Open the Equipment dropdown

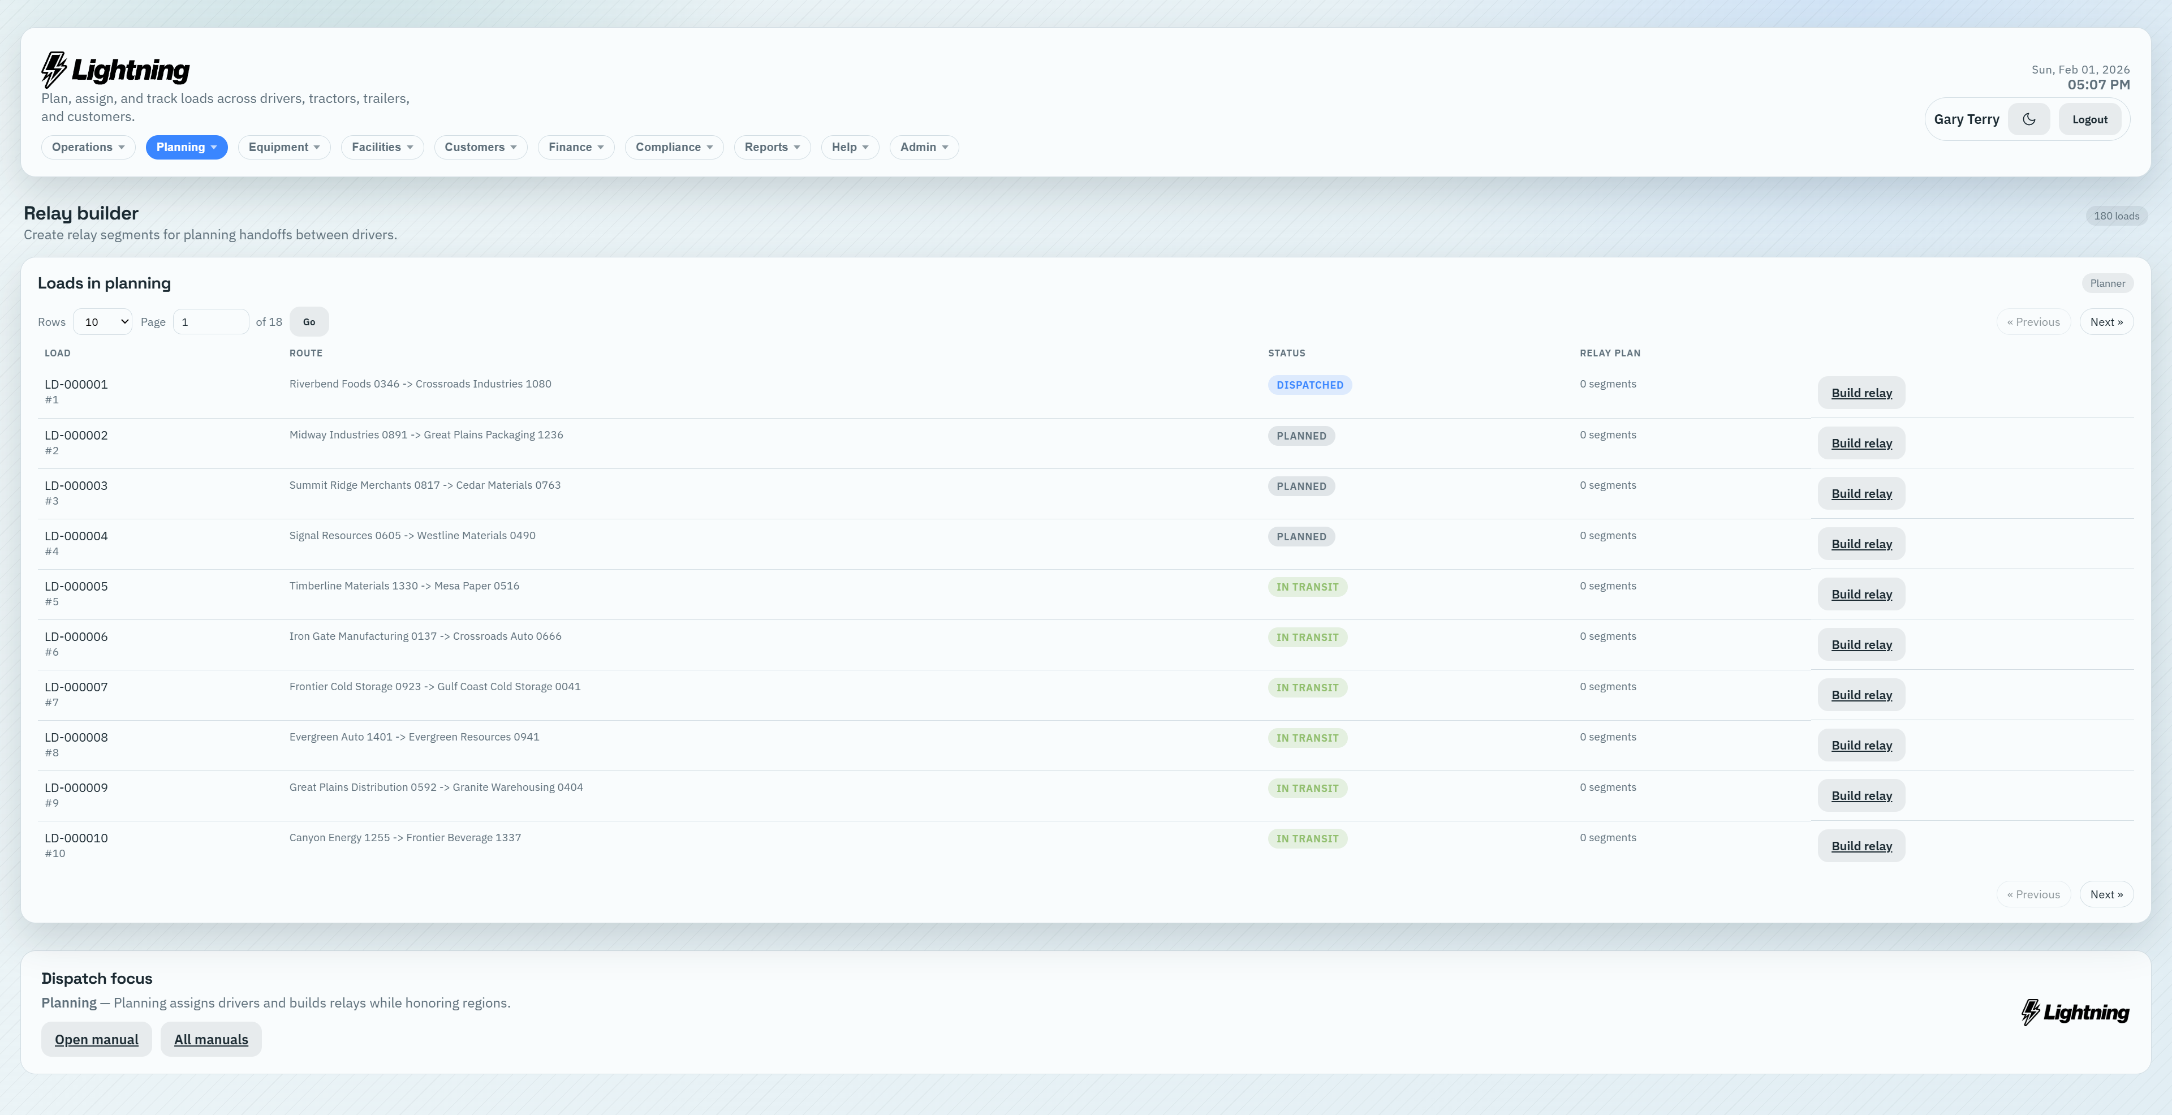[x=284, y=147]
